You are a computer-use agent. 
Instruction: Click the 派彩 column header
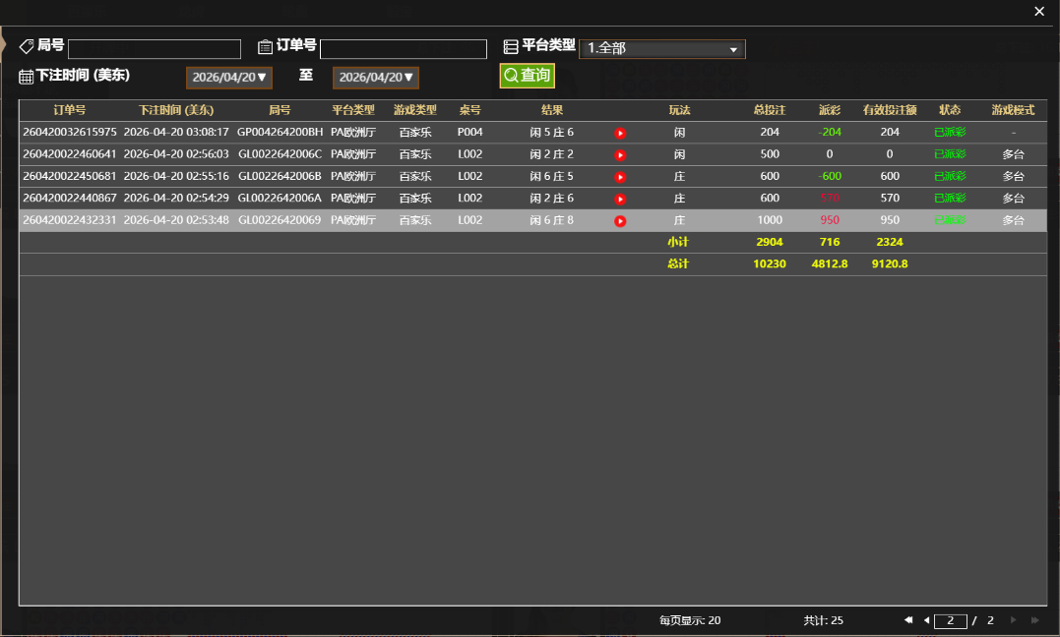(x=830, y=110)
